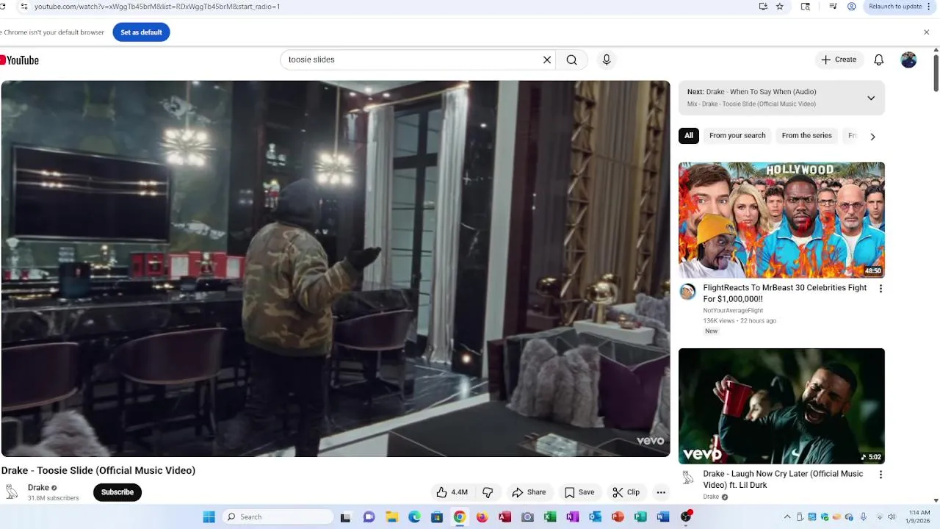Click the vevo watermark in player
The width and height of the screenshot is (940, 529).
click(x=650, y=441)
